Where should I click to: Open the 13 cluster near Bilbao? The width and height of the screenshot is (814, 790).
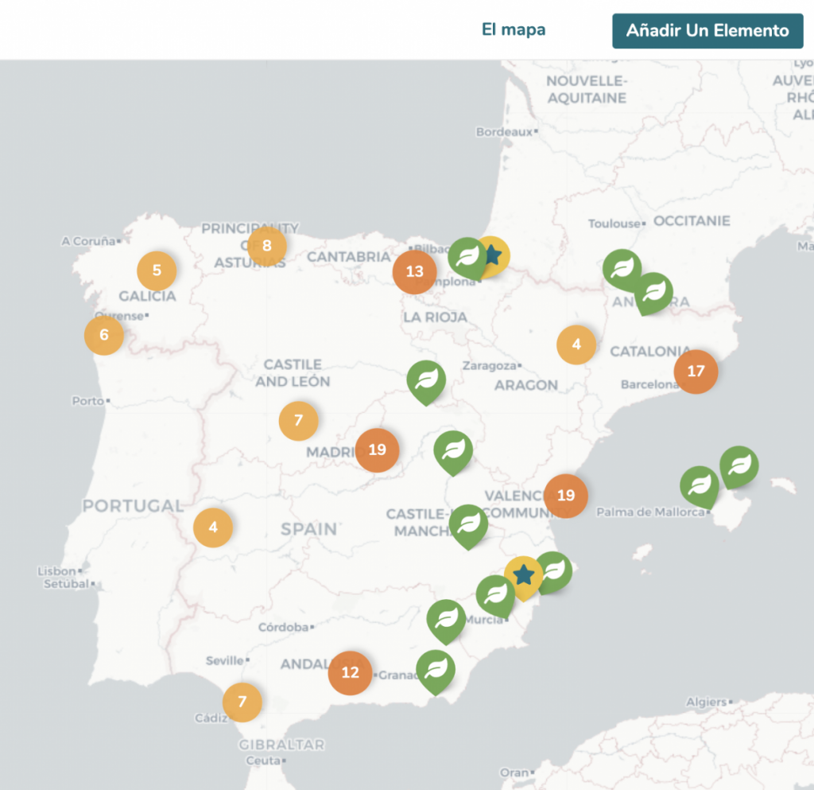pyautogui.click(x=414, y=271)
